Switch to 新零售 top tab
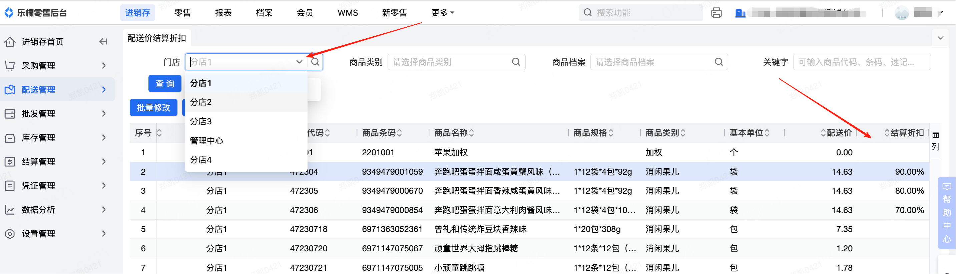 (395, 13)
